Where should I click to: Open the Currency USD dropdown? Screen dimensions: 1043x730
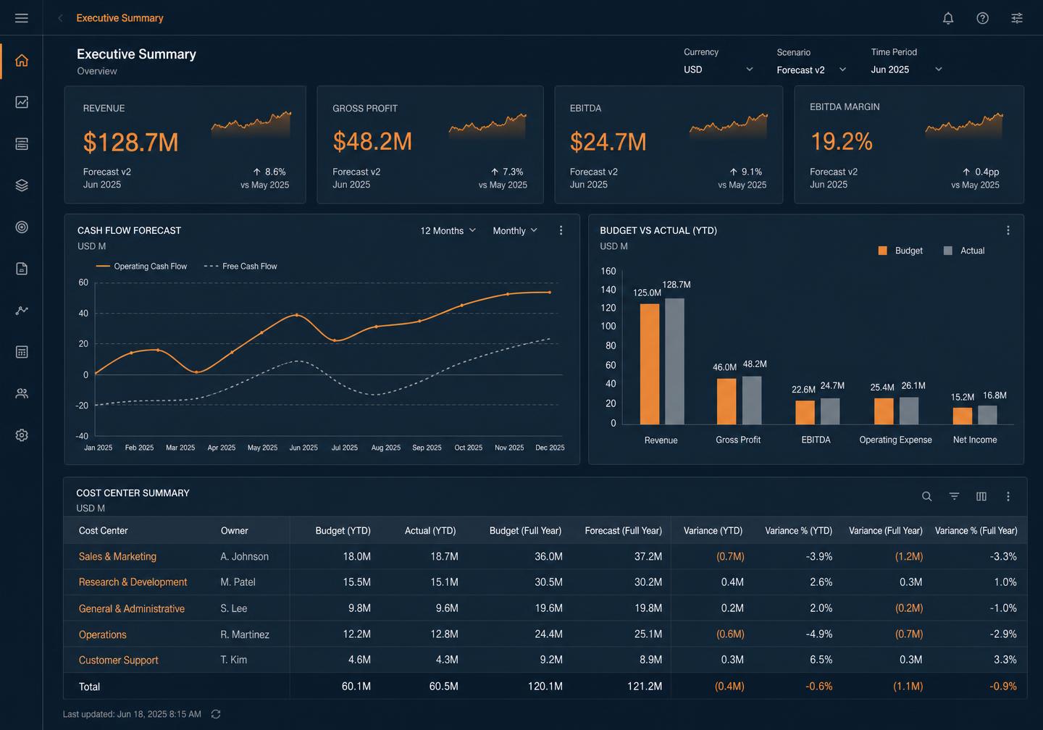pos(719,70)
